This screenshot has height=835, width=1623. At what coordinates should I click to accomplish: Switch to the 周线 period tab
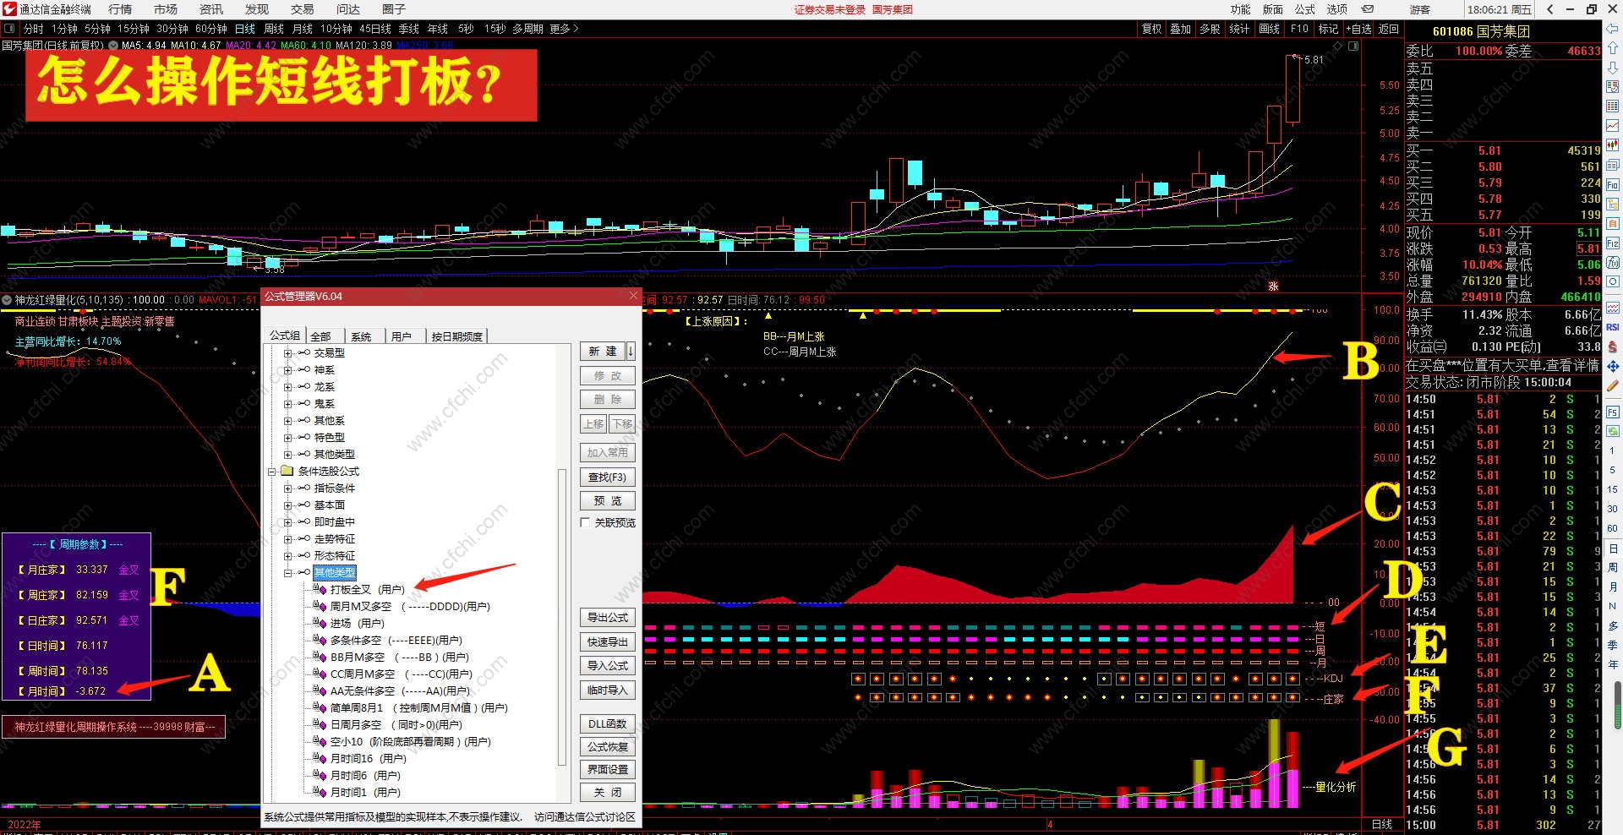pos(274,29)
